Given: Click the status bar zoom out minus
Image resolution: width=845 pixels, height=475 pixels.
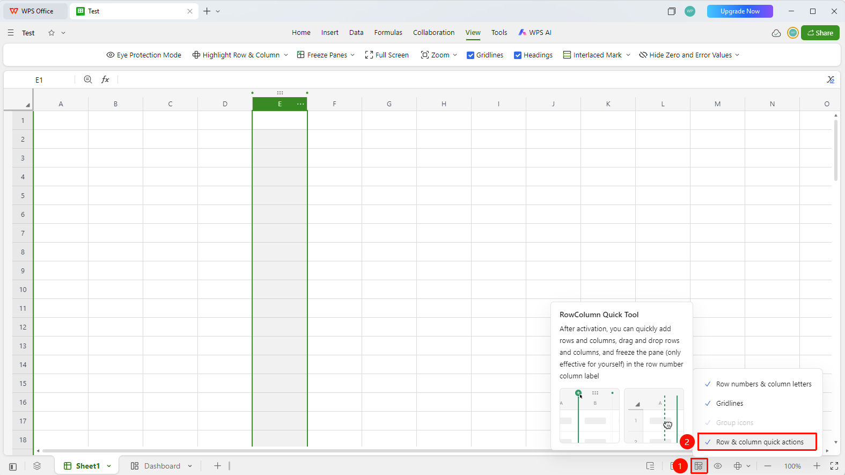Looking at the screenshot, I should click(768, 466).
